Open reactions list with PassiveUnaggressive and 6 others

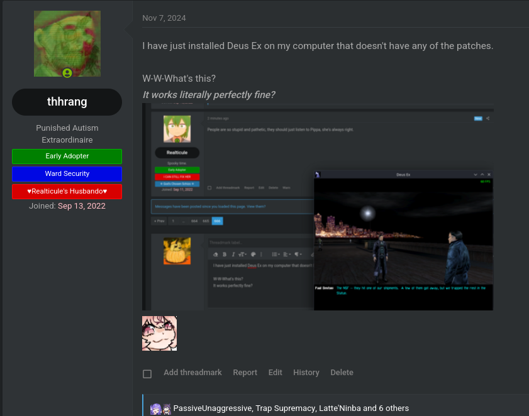[x=291, y=408]
